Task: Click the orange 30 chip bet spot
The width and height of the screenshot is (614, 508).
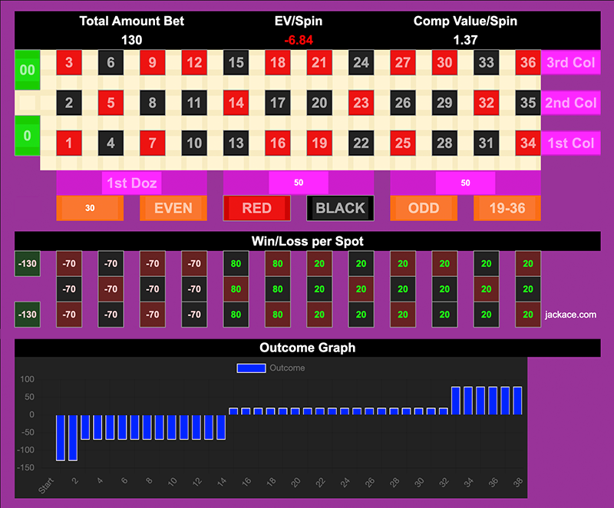Action: tap(90, 208)
